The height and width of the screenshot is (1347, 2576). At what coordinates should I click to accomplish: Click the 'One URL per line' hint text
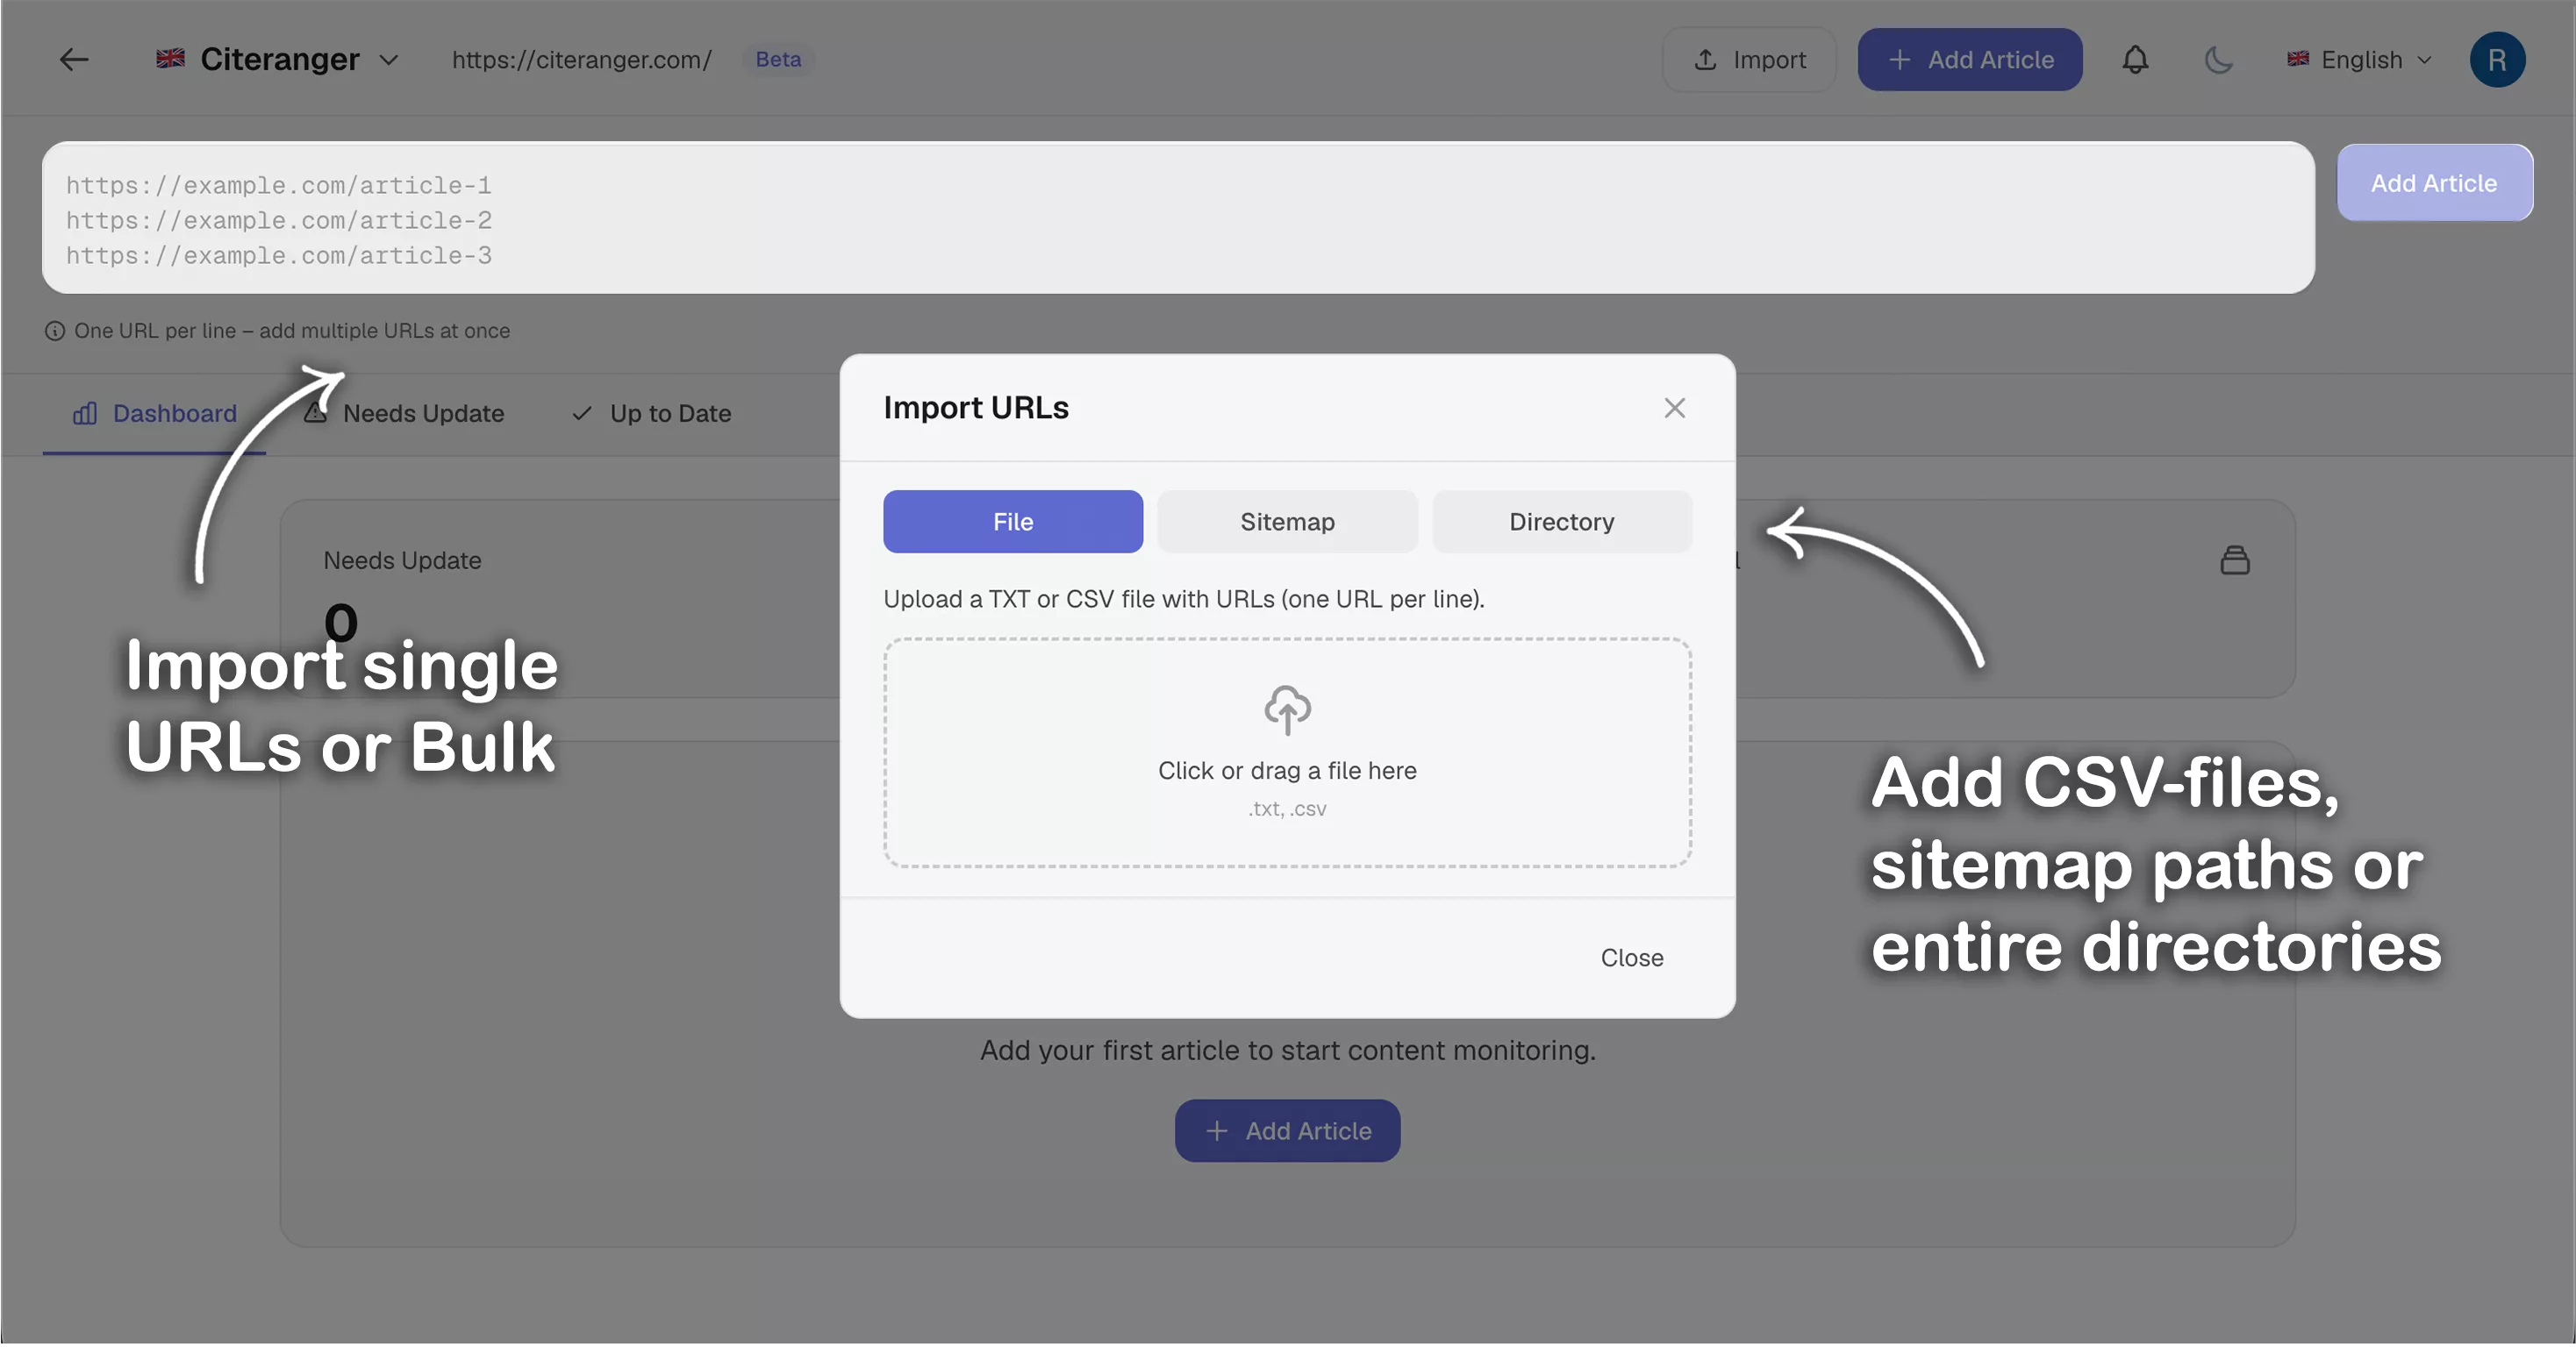pos(292,331)
